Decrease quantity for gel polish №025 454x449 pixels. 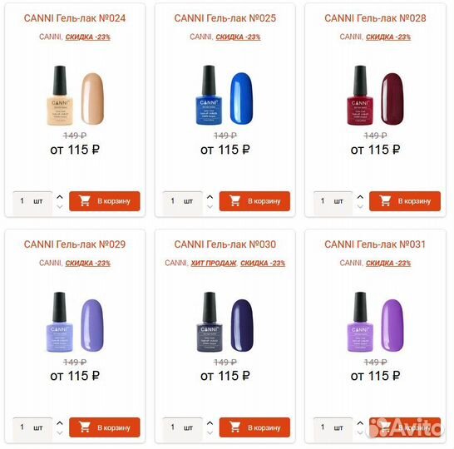coord(210,207)
